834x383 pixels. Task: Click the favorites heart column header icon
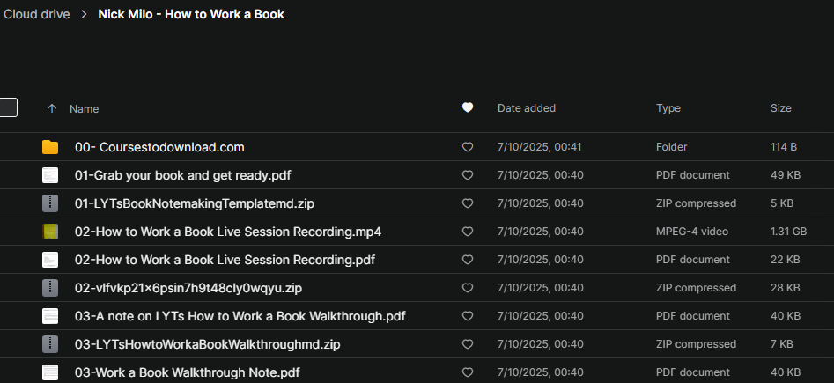click(x=468, y=108)
